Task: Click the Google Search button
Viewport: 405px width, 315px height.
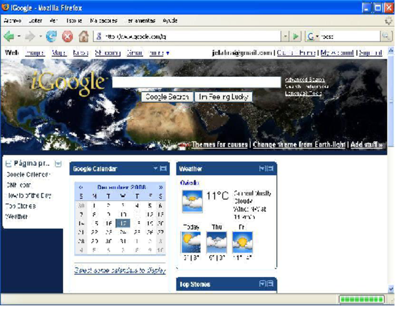Action: (167, 97)
